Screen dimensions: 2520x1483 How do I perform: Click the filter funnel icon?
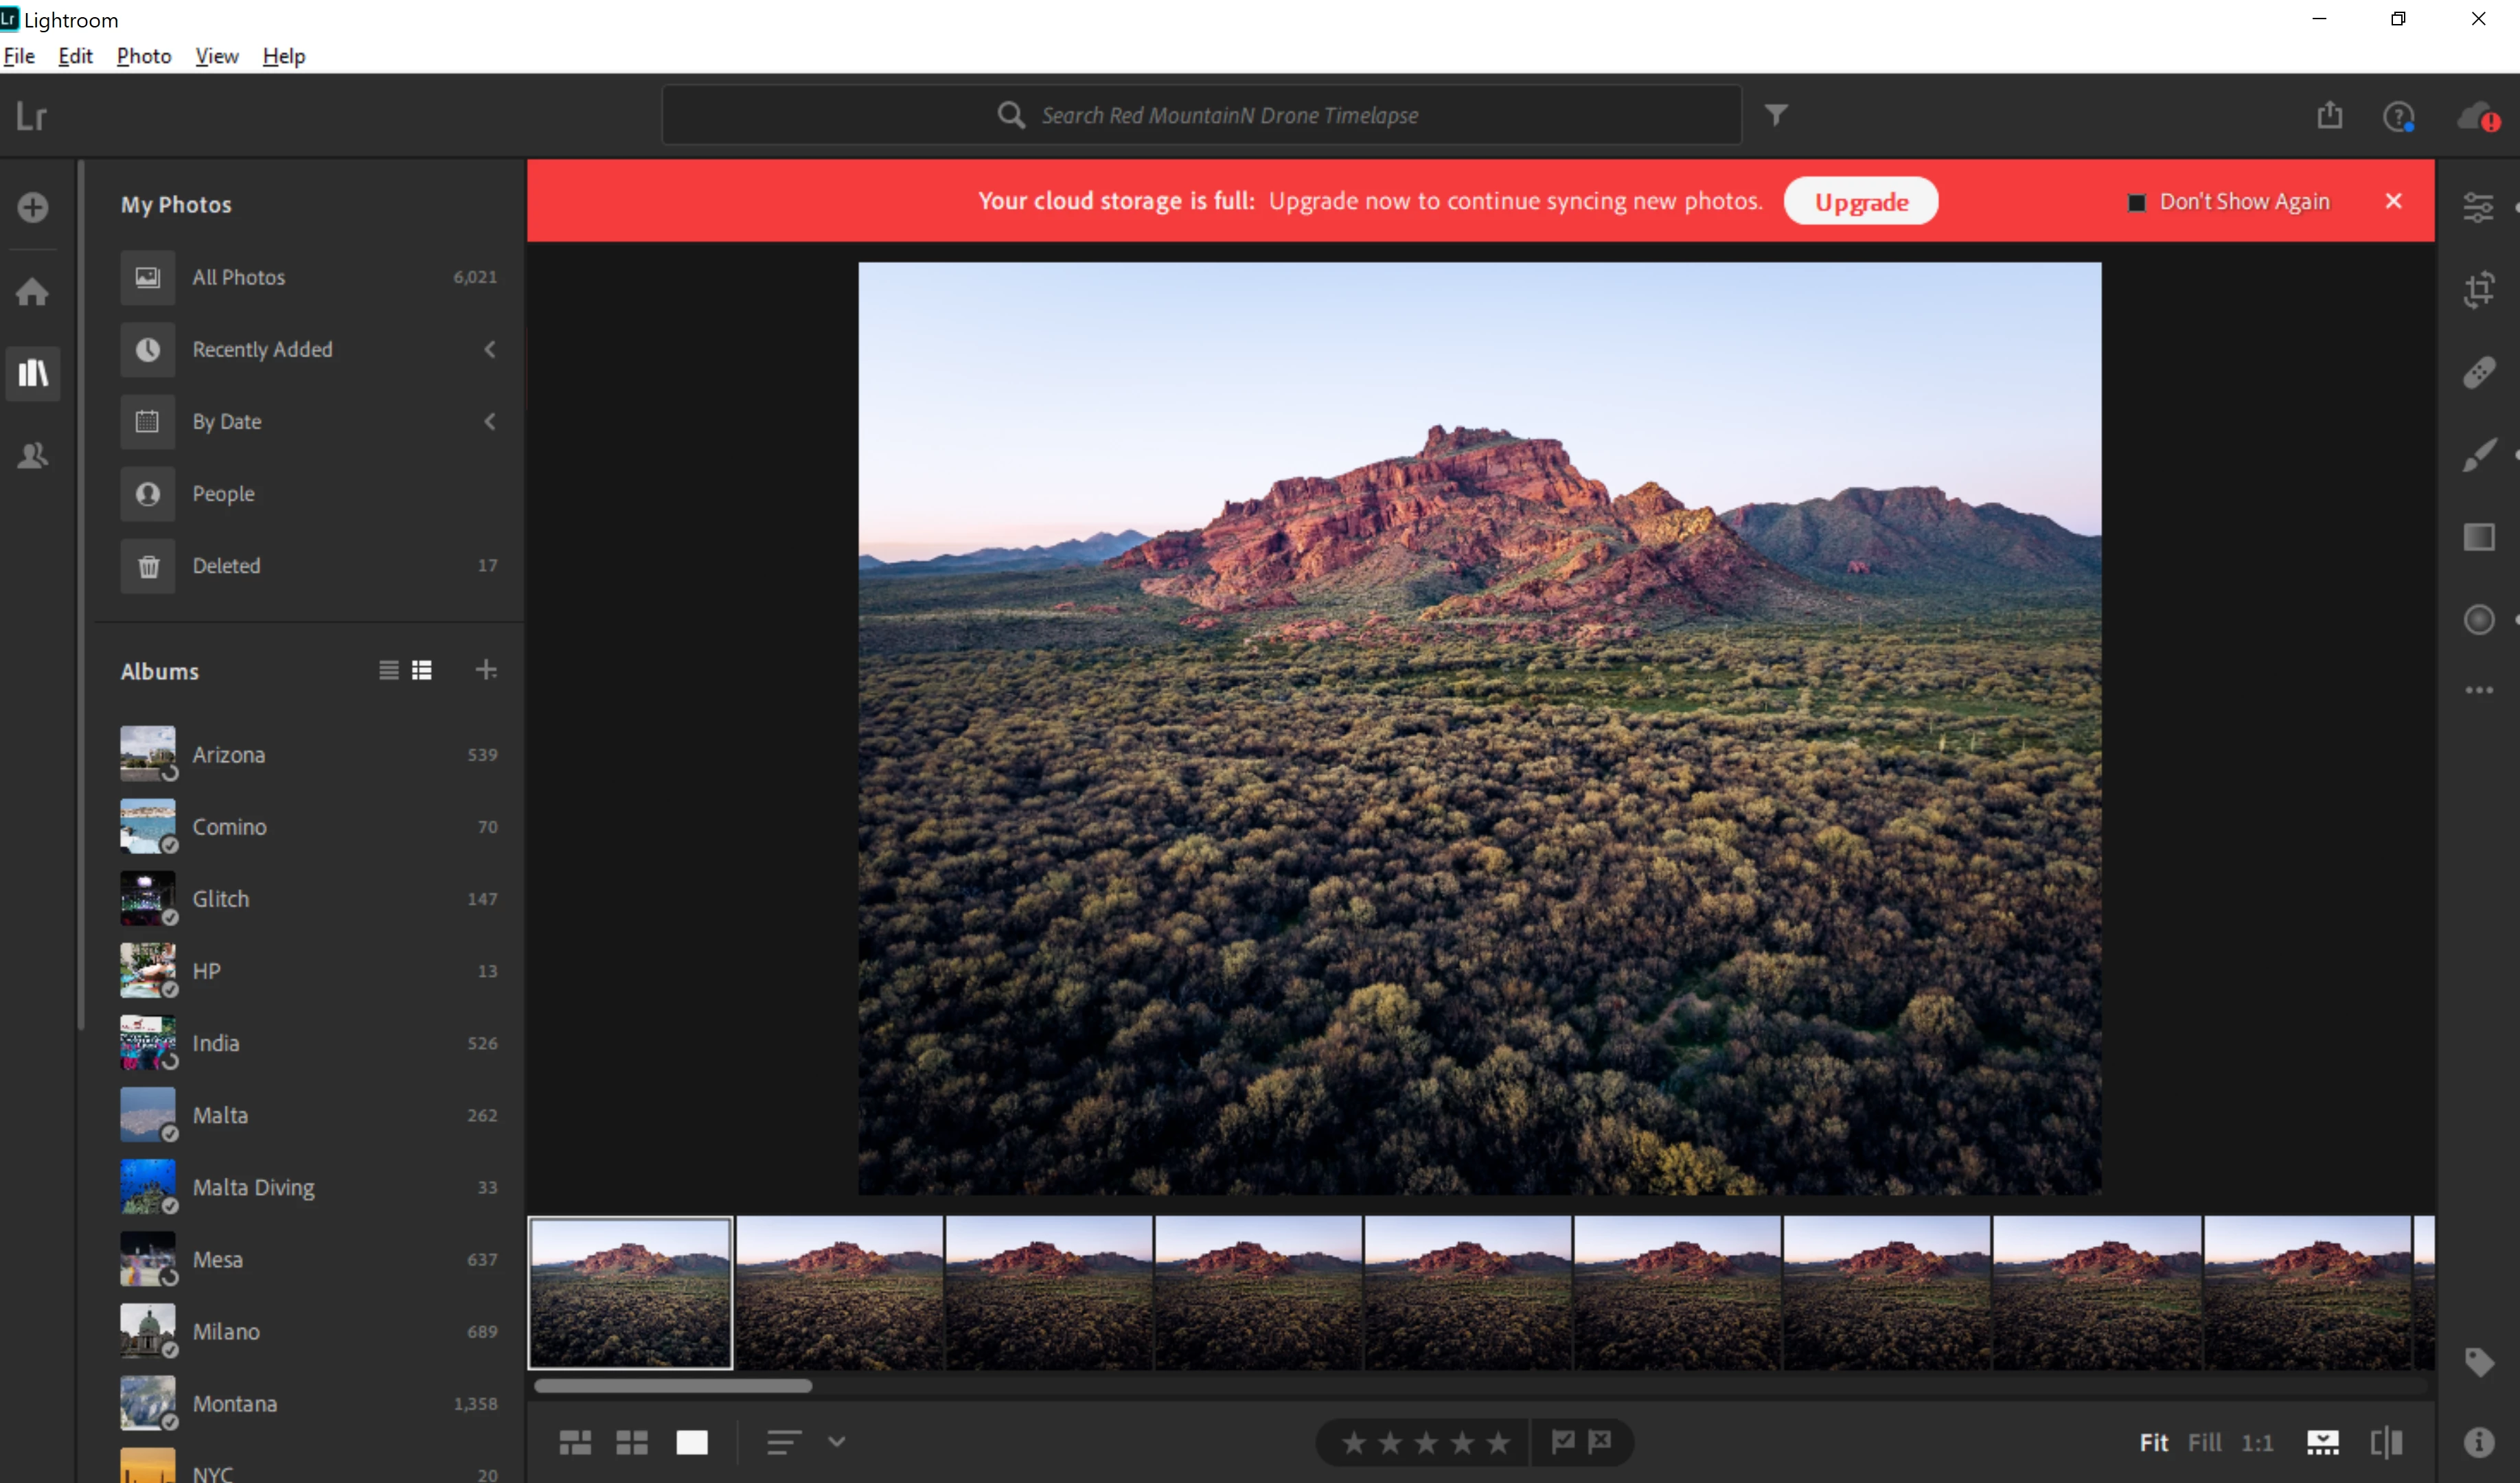coord(1775,115)
